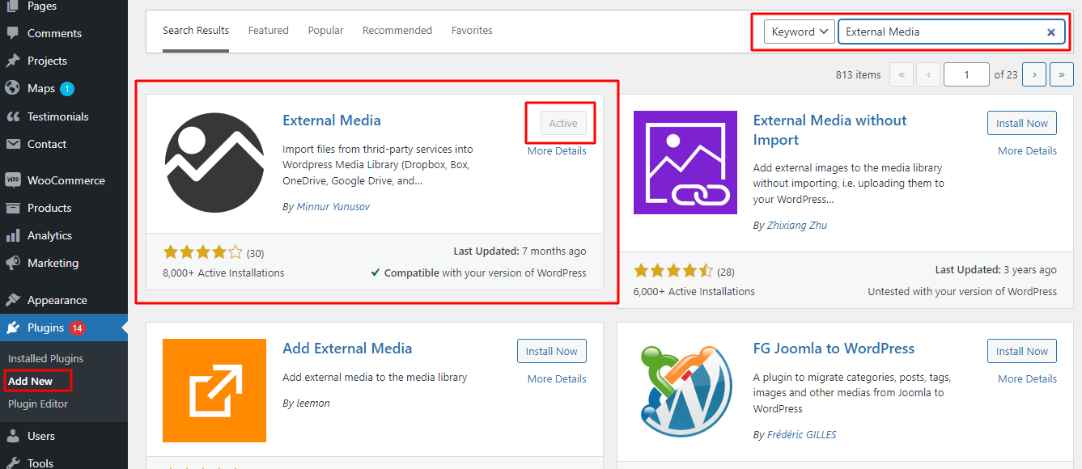Clear the search field with X icon
Viewport: 1082px width, 469px height.
(1050, 32)
